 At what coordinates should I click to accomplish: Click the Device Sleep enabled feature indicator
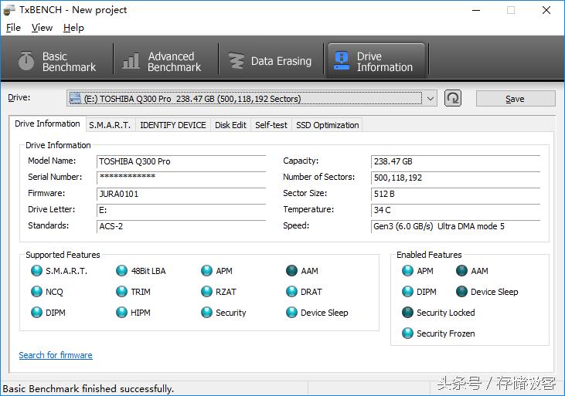coord(461,292)
